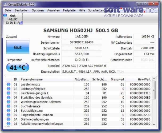The image size is (162, 133).
Task: Click the SAMSUNG HD502HJ 500.1 GB heading
Action: [x=81, y=30]
